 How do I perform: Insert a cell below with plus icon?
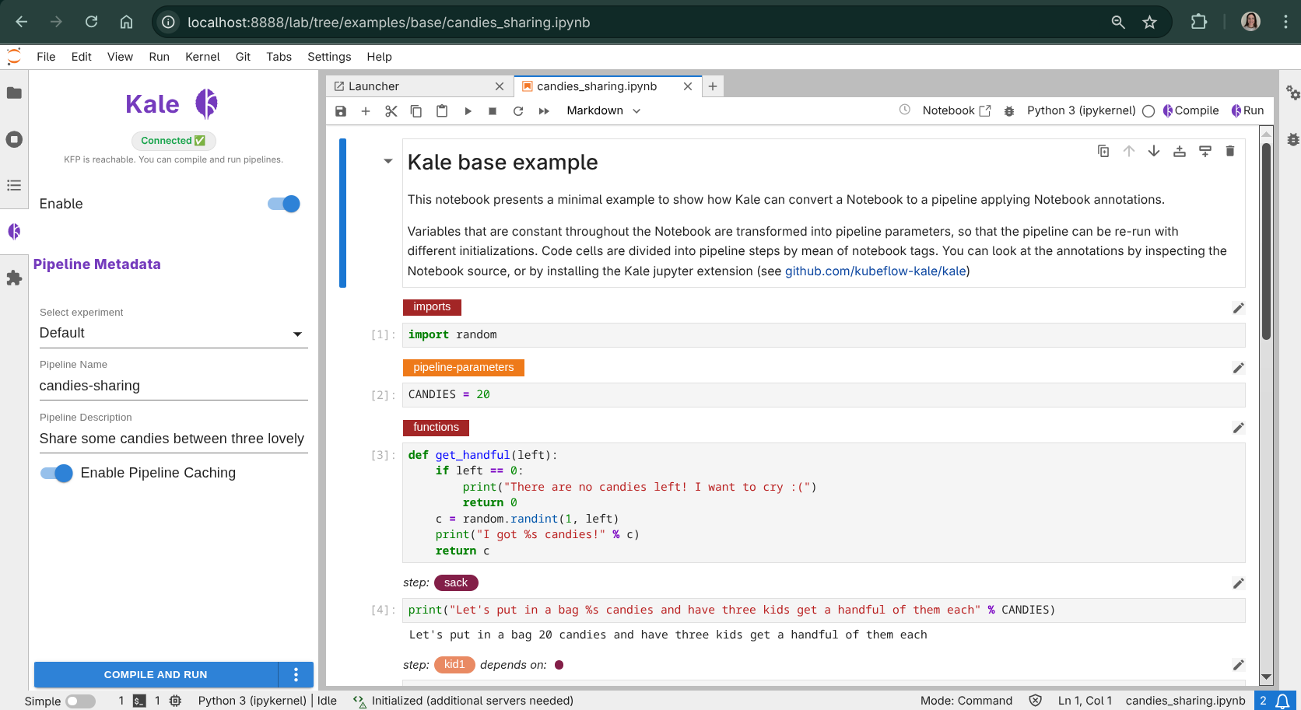366,111
